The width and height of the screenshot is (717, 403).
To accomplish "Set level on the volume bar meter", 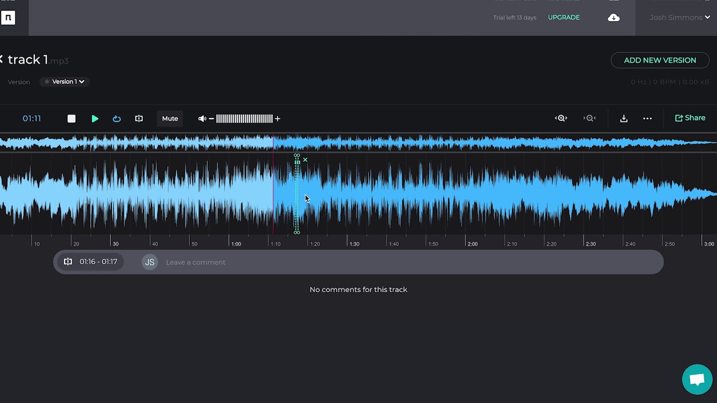I will coord(244,119).
